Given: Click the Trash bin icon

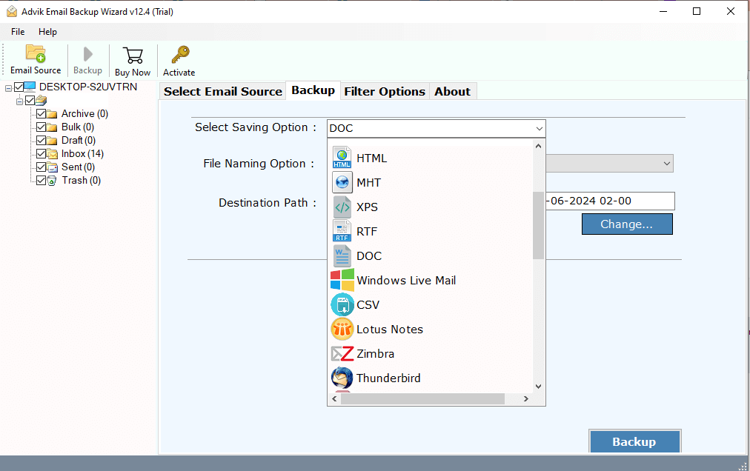Looking at the screenshot, I should [52, 181].
